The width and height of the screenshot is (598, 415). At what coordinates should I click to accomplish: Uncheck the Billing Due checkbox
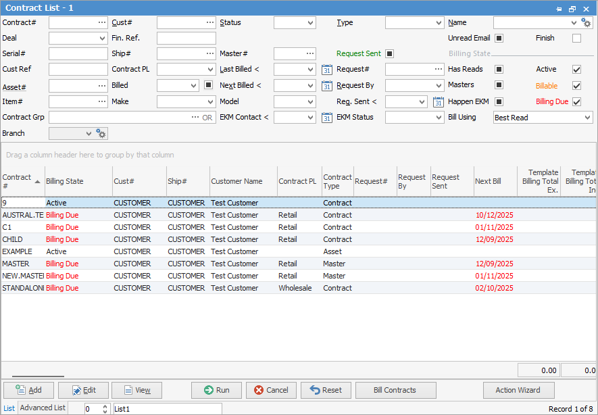coord(576,102)
